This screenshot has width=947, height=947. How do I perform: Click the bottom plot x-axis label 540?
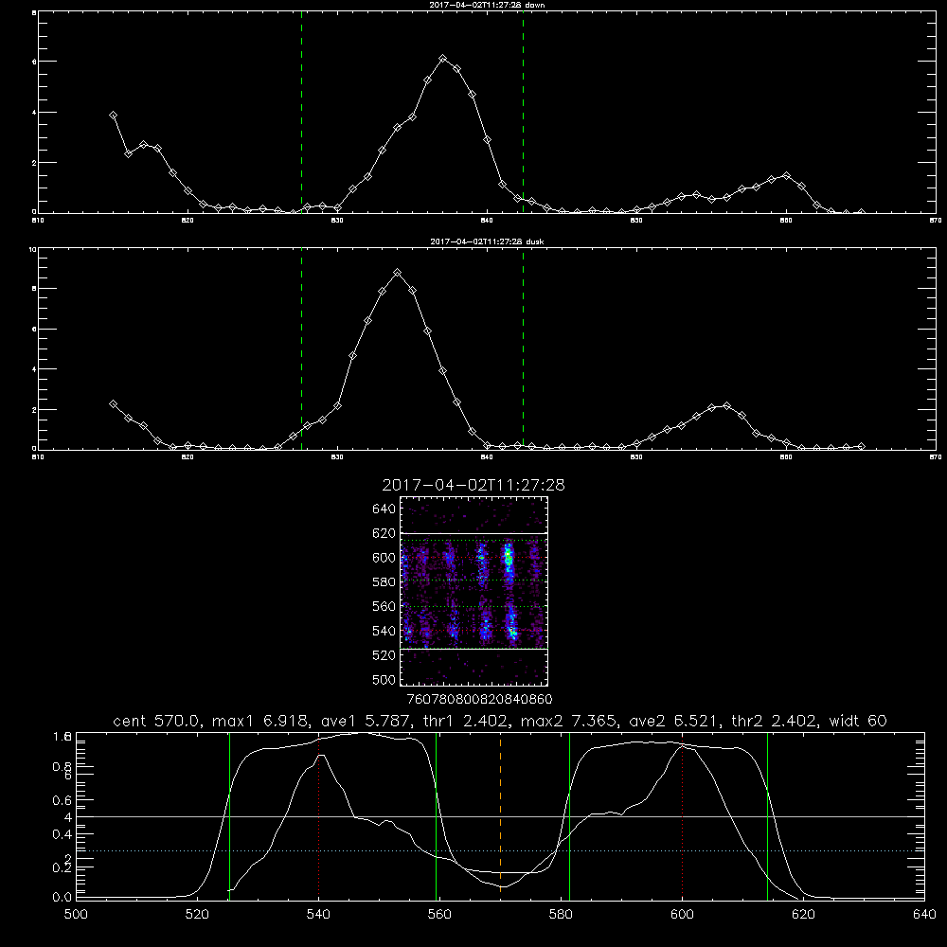(x=318, y=915)
